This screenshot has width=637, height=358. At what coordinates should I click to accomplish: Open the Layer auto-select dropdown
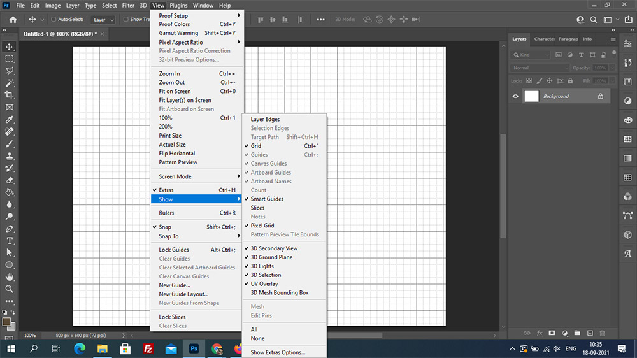tap(103, 20)
